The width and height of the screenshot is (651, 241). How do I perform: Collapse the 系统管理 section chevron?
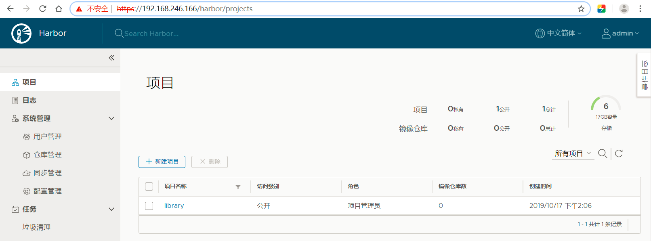pyautogui.click(x=111, y=118)
